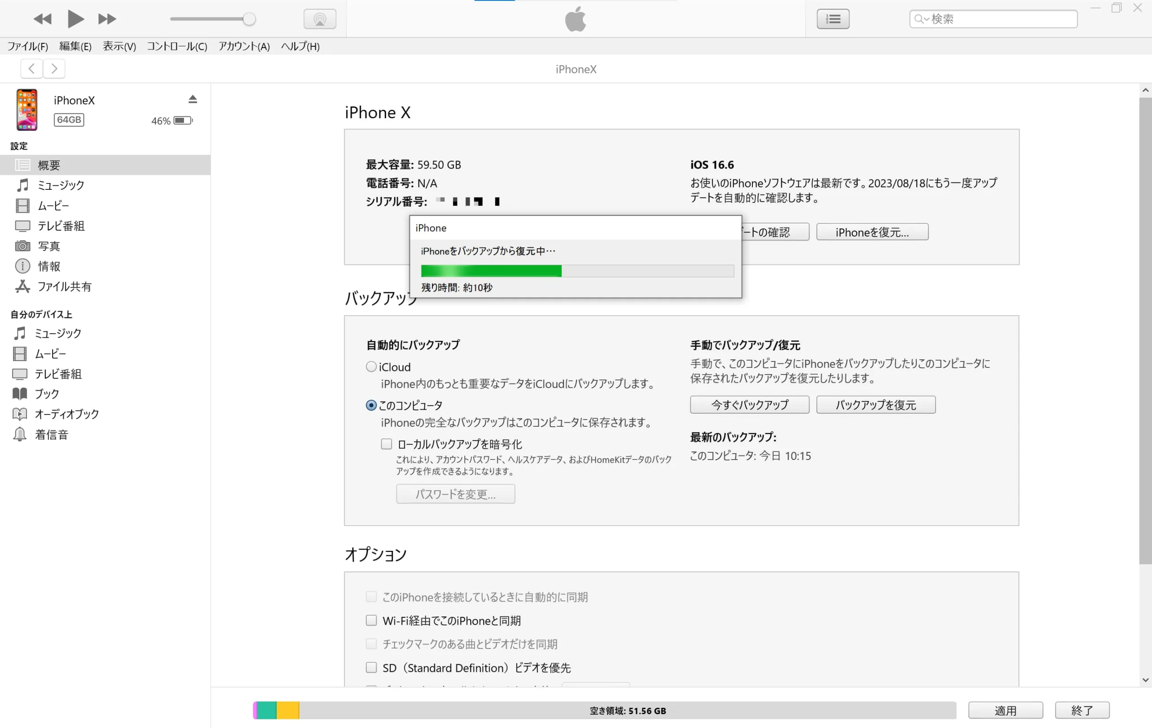Select the このコンピュータ radio button
The width and height of the screenshot is (1152, 728).
(x=371, y=405)
